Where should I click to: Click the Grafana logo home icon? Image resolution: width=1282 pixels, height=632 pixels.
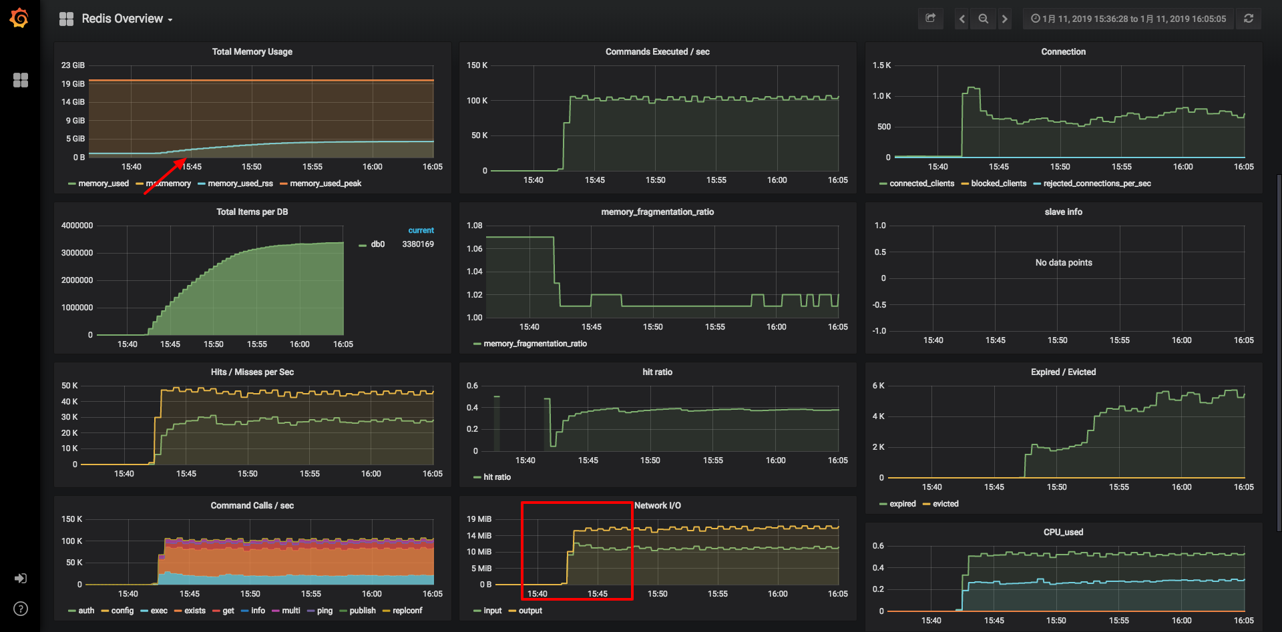19,18
